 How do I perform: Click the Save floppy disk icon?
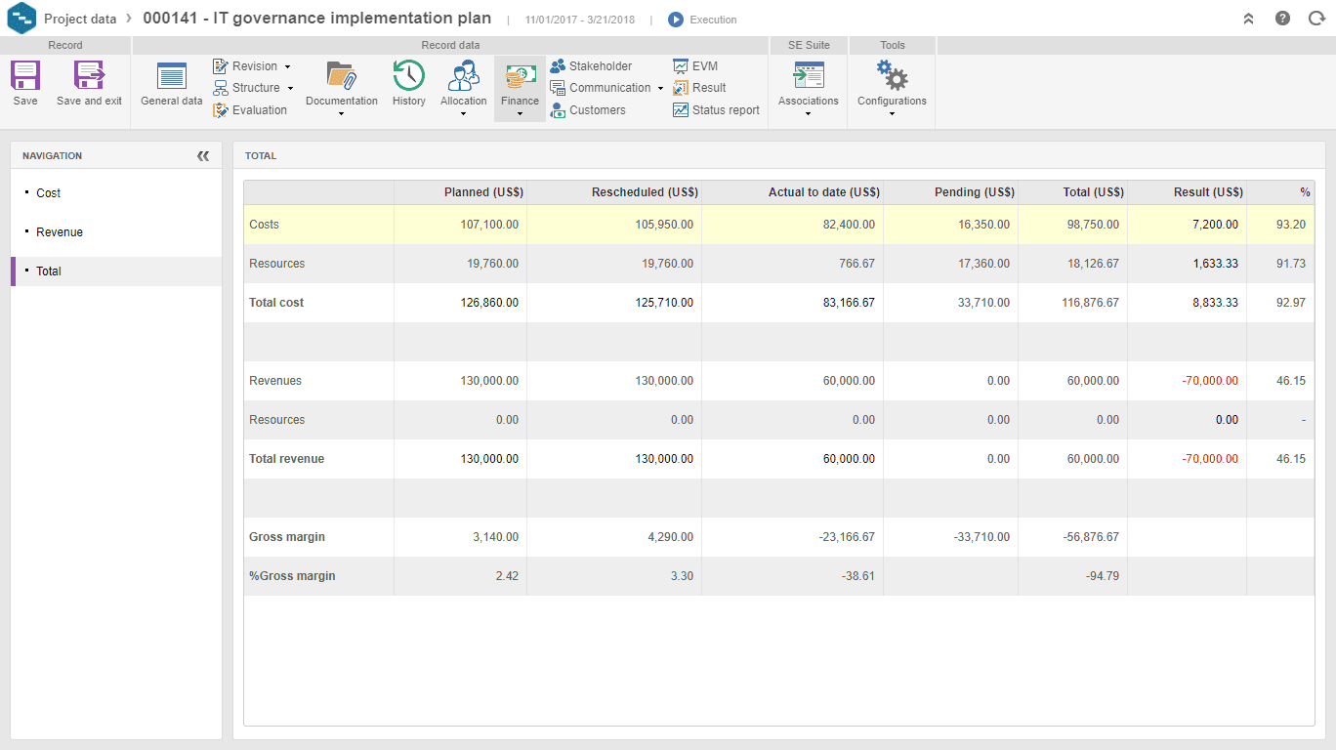[25, 76]
